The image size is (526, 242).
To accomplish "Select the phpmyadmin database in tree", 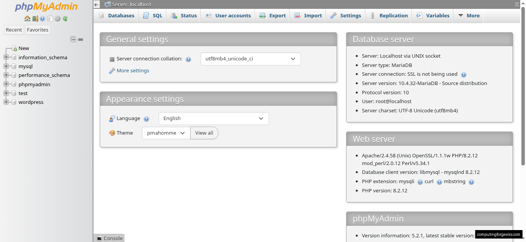I will [x=34, y=84].
